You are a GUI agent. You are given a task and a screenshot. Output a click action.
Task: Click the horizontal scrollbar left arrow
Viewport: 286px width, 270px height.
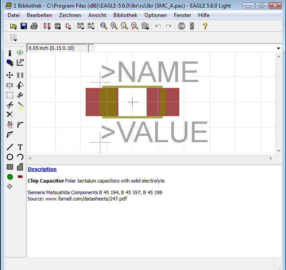coord(30,158)
